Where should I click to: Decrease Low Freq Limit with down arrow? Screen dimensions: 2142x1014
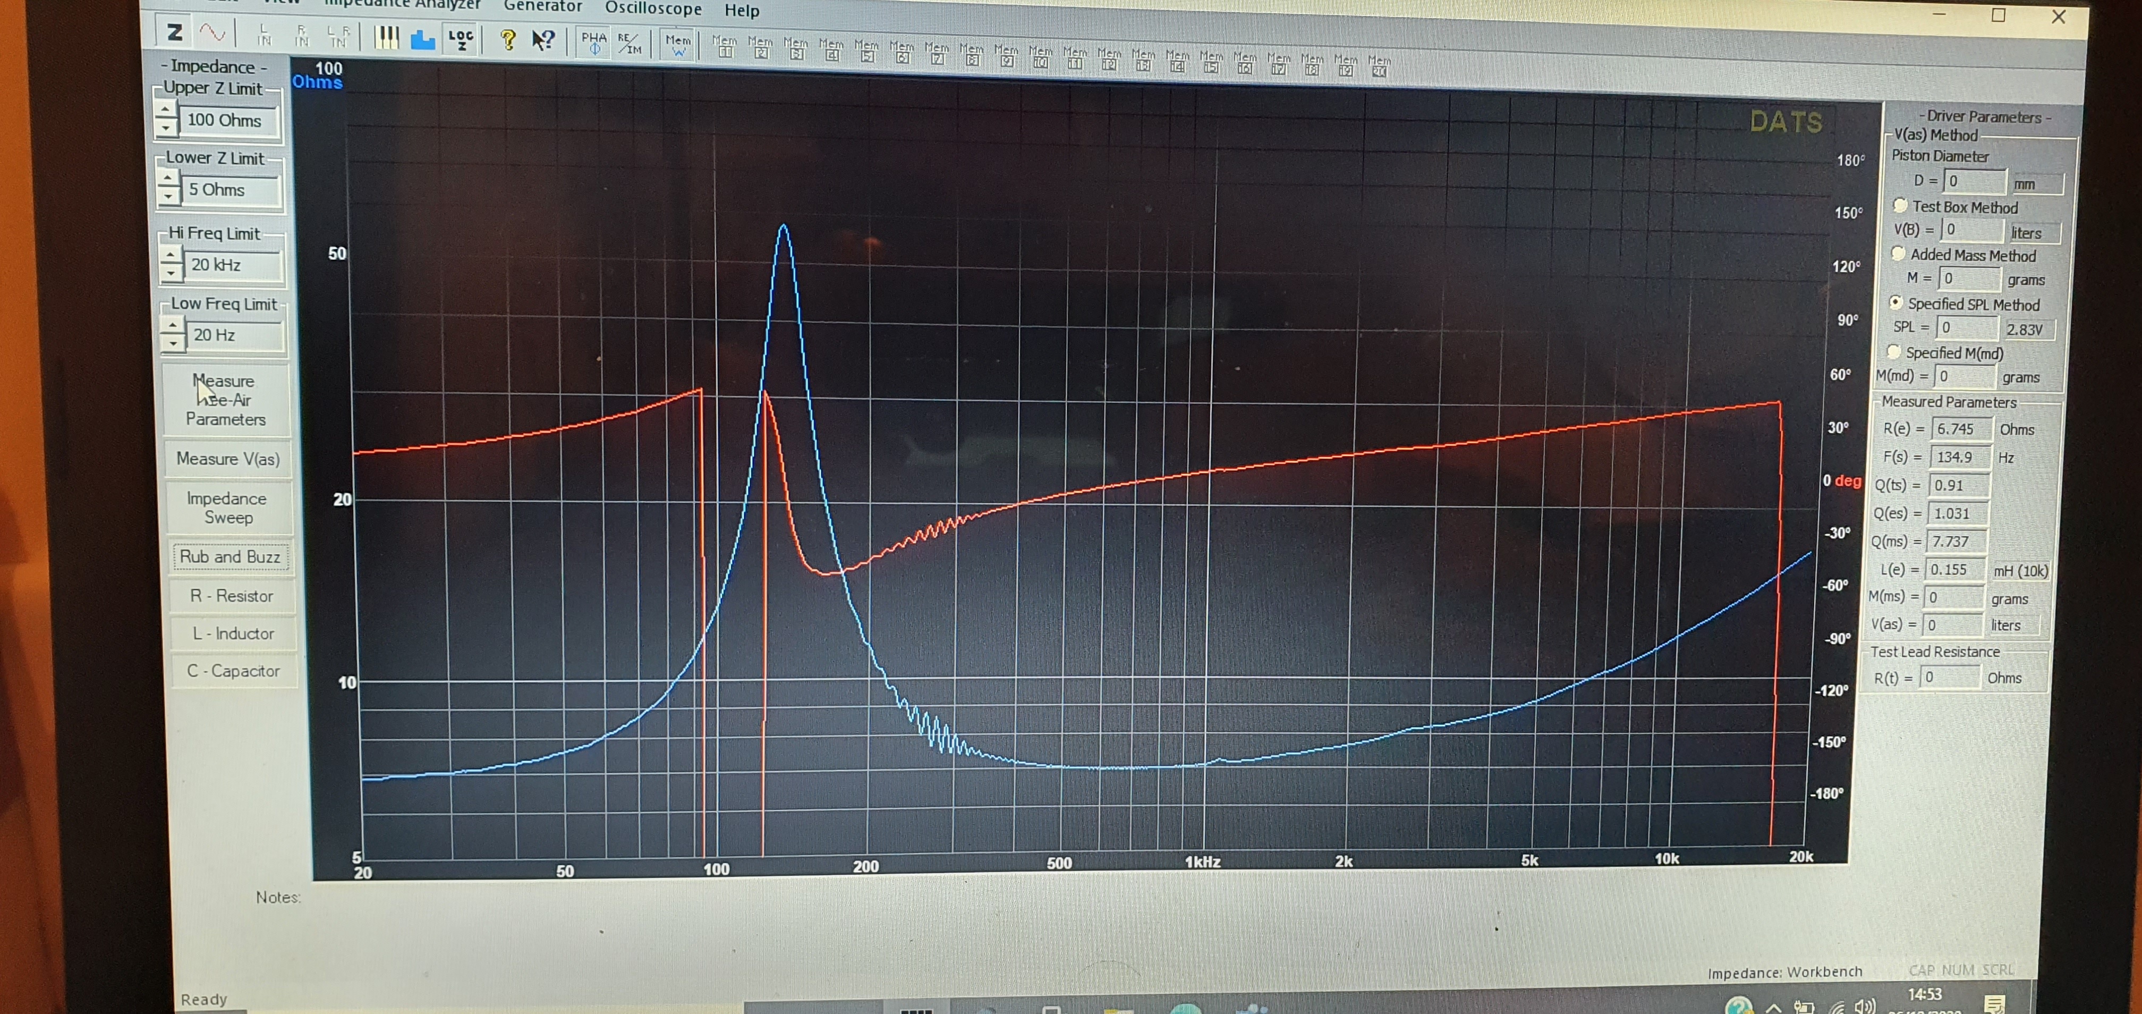(x=172, y=343)
